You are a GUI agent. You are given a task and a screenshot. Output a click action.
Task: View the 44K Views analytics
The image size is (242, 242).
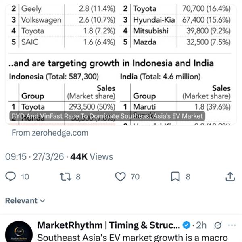click(x=92, y=157)
